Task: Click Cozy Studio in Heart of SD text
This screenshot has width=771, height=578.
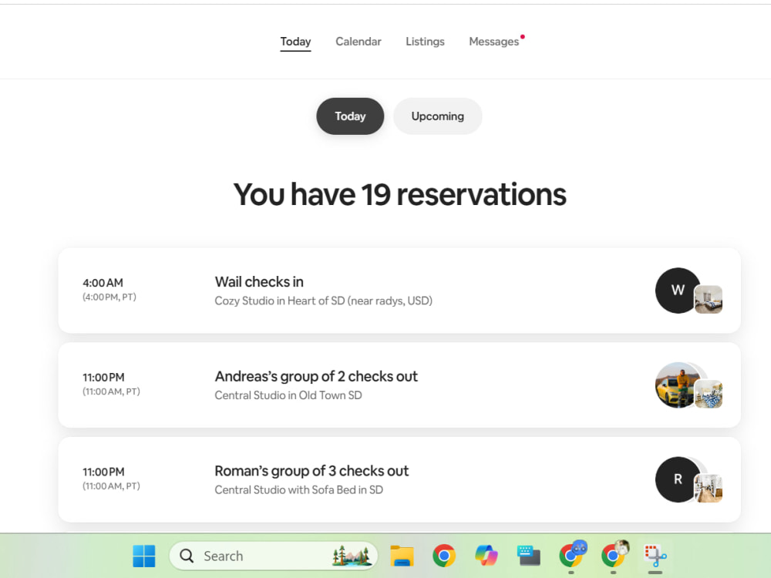Action: coord(324,301)
